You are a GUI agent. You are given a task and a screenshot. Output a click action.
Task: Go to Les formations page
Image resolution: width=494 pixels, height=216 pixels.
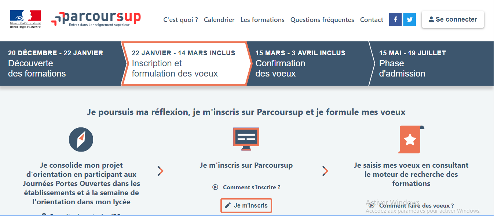263,20
